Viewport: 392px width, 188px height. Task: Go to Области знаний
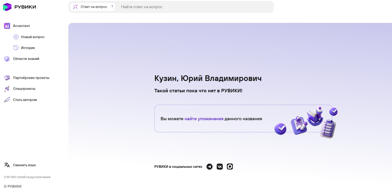(x=26, y=59)
